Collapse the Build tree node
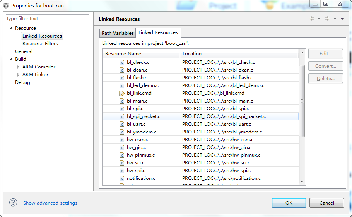This screenshot has height=217, width=352. (x=11, y=59)
